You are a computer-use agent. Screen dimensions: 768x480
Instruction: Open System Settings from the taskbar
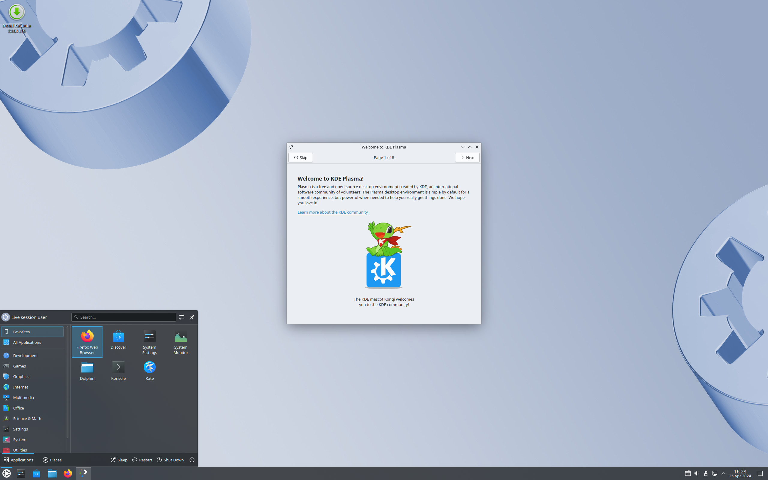[x=21, y=473]
